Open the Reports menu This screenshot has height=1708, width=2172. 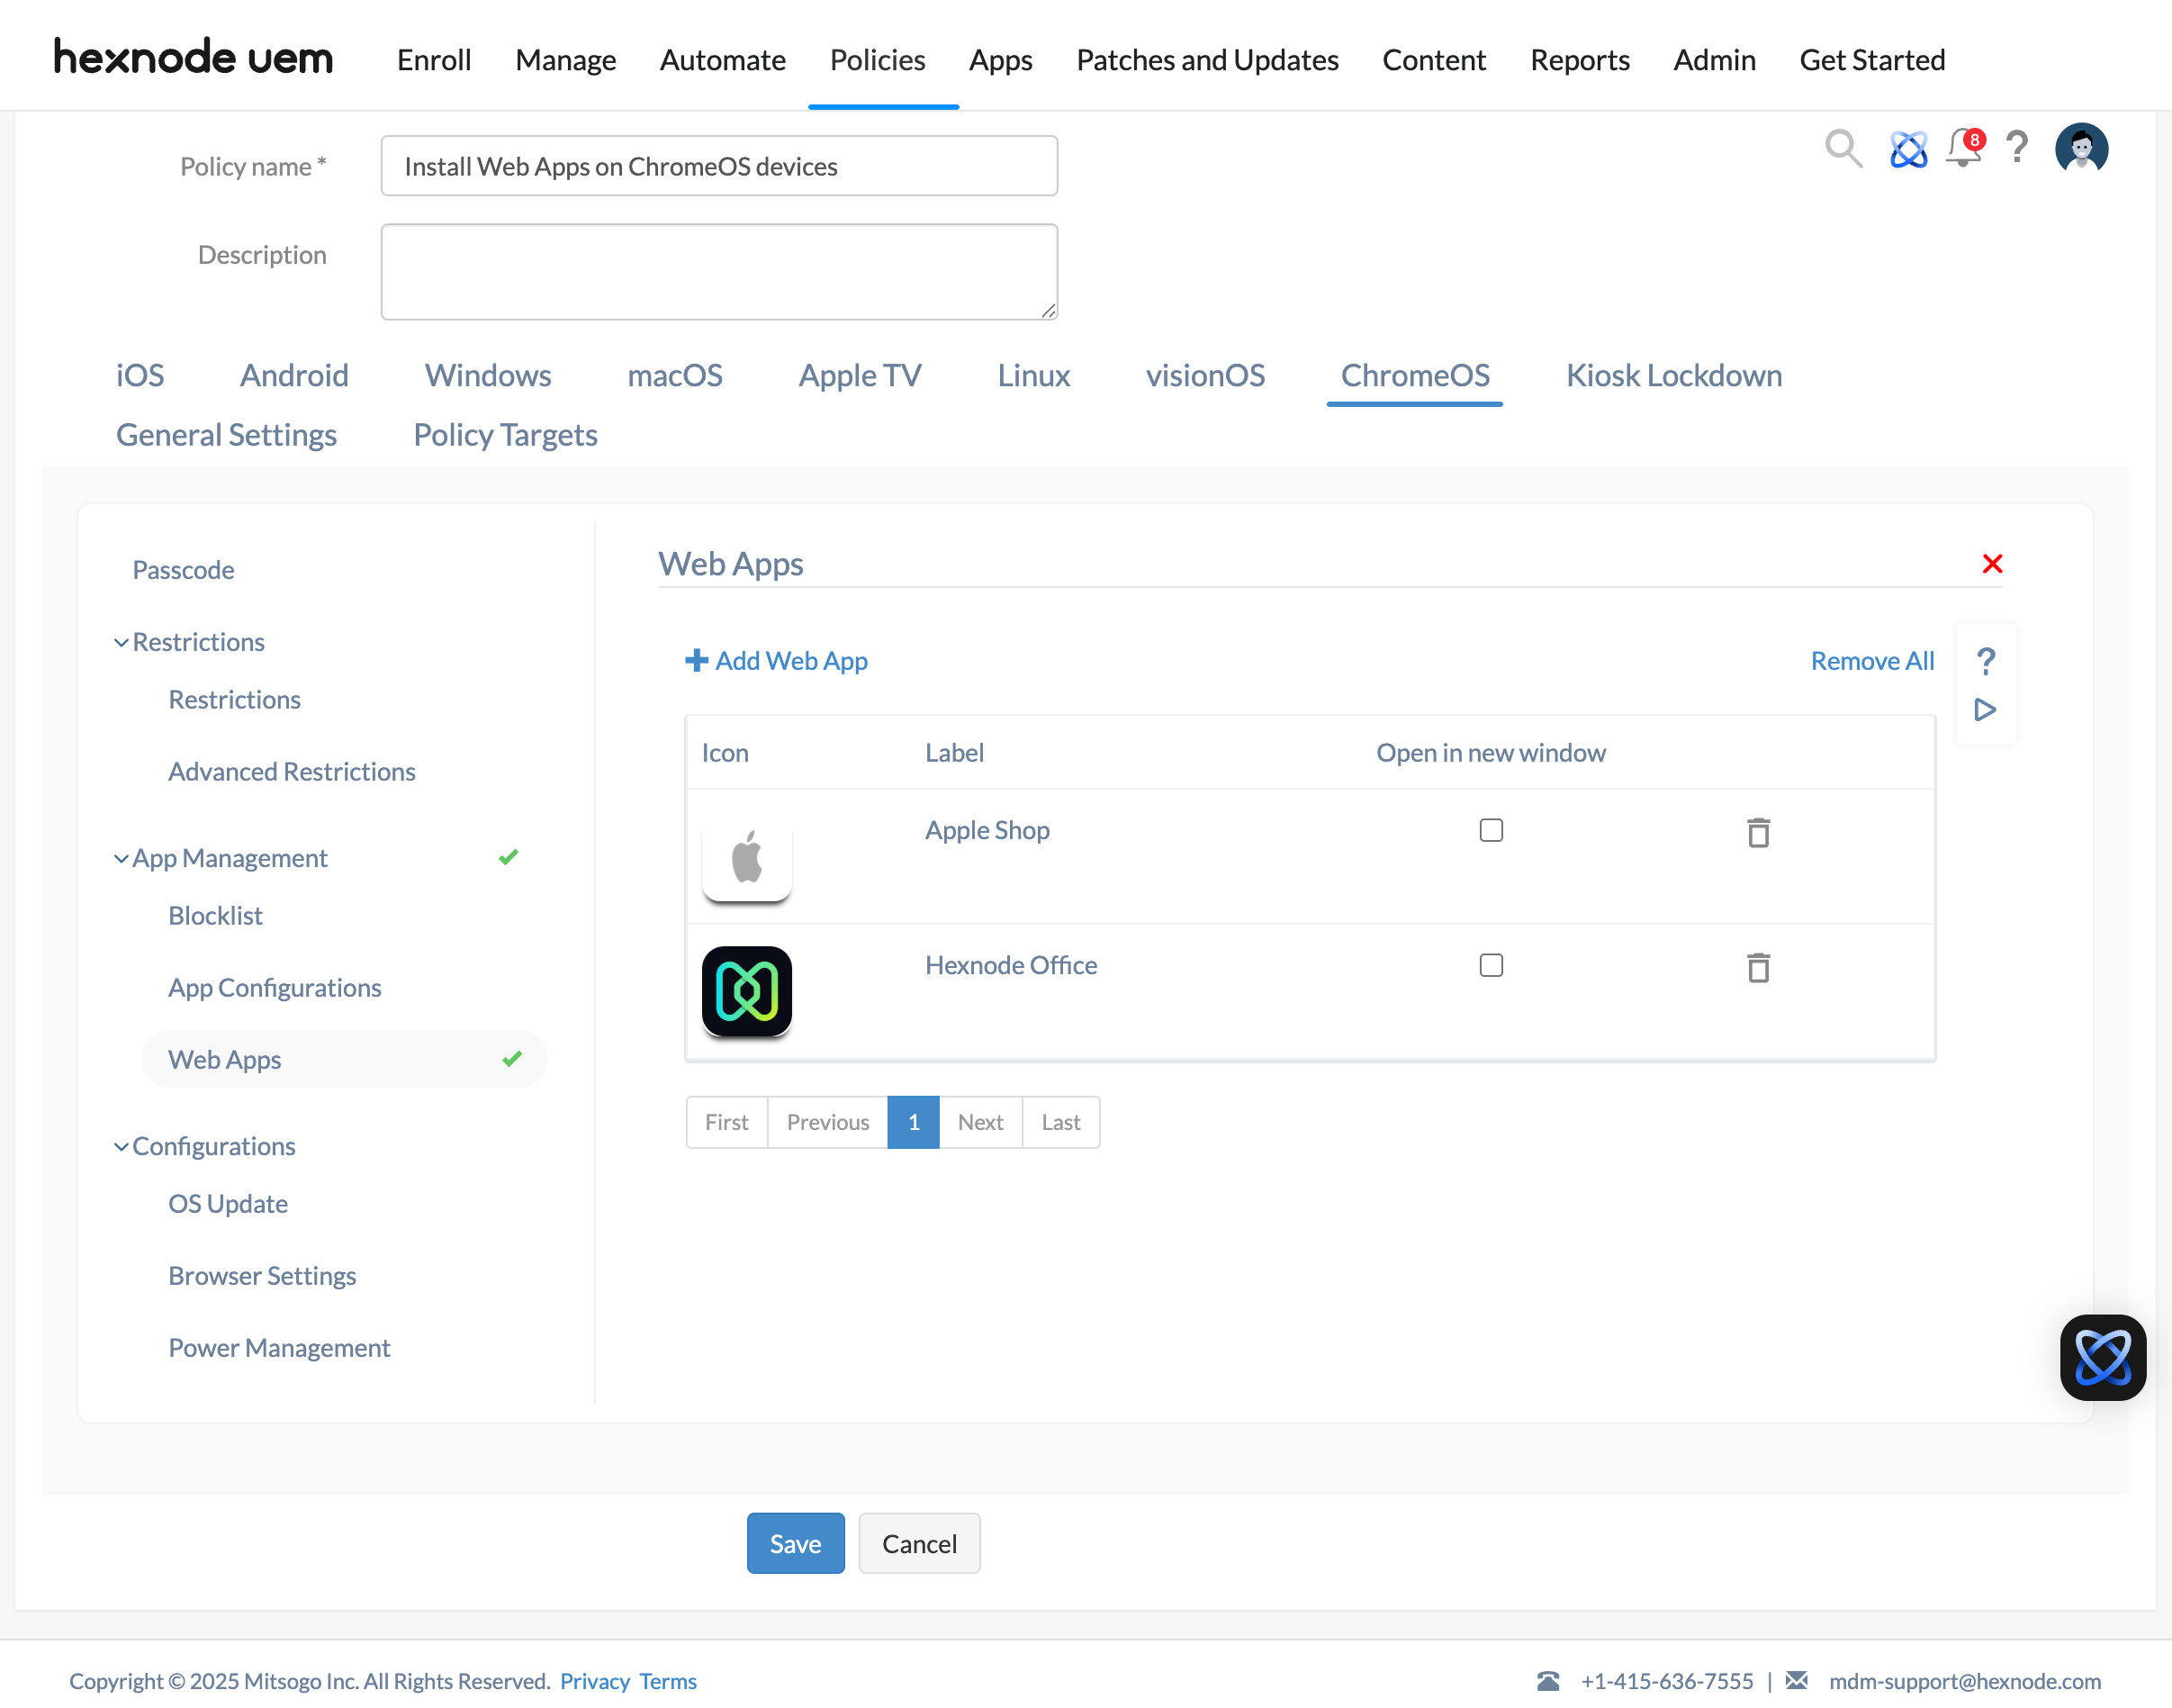tap(1580, 60)
